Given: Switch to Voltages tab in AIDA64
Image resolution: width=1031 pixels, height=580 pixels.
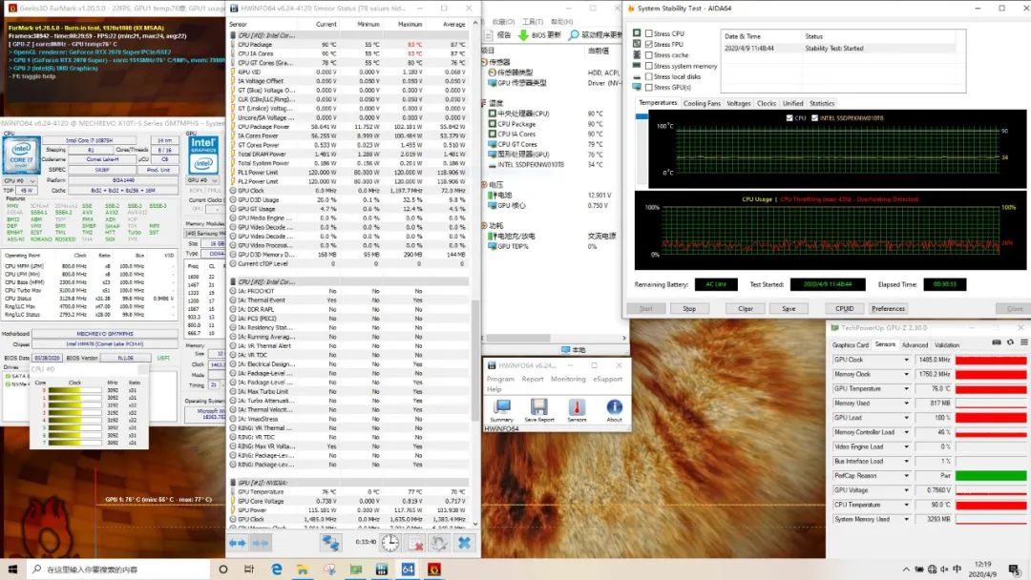Looking at the screenshot, I should pos(738,103).
